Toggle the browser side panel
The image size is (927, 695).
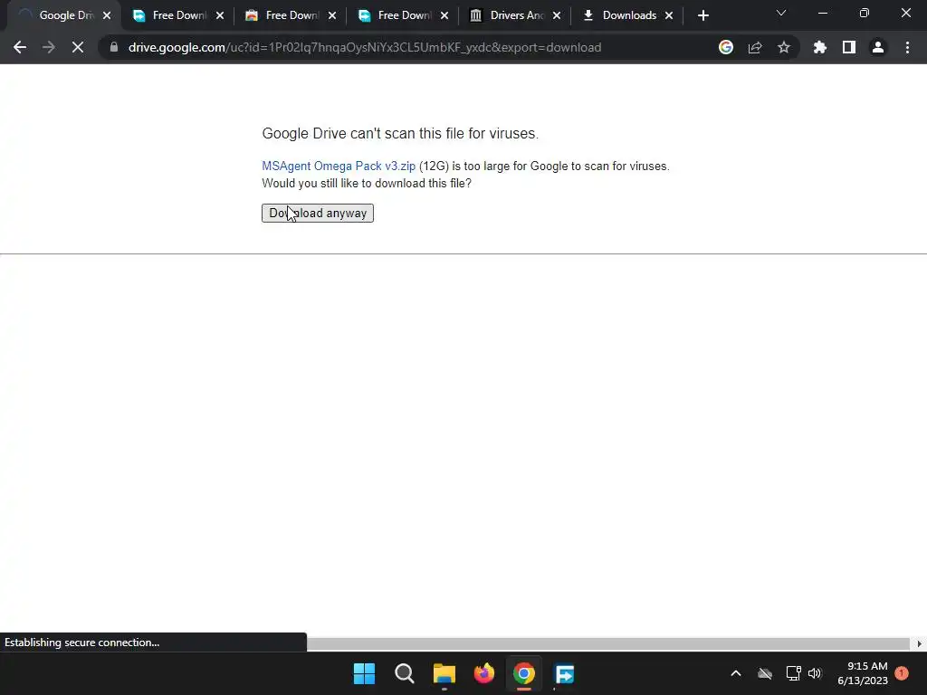click(x=849, y=47)
